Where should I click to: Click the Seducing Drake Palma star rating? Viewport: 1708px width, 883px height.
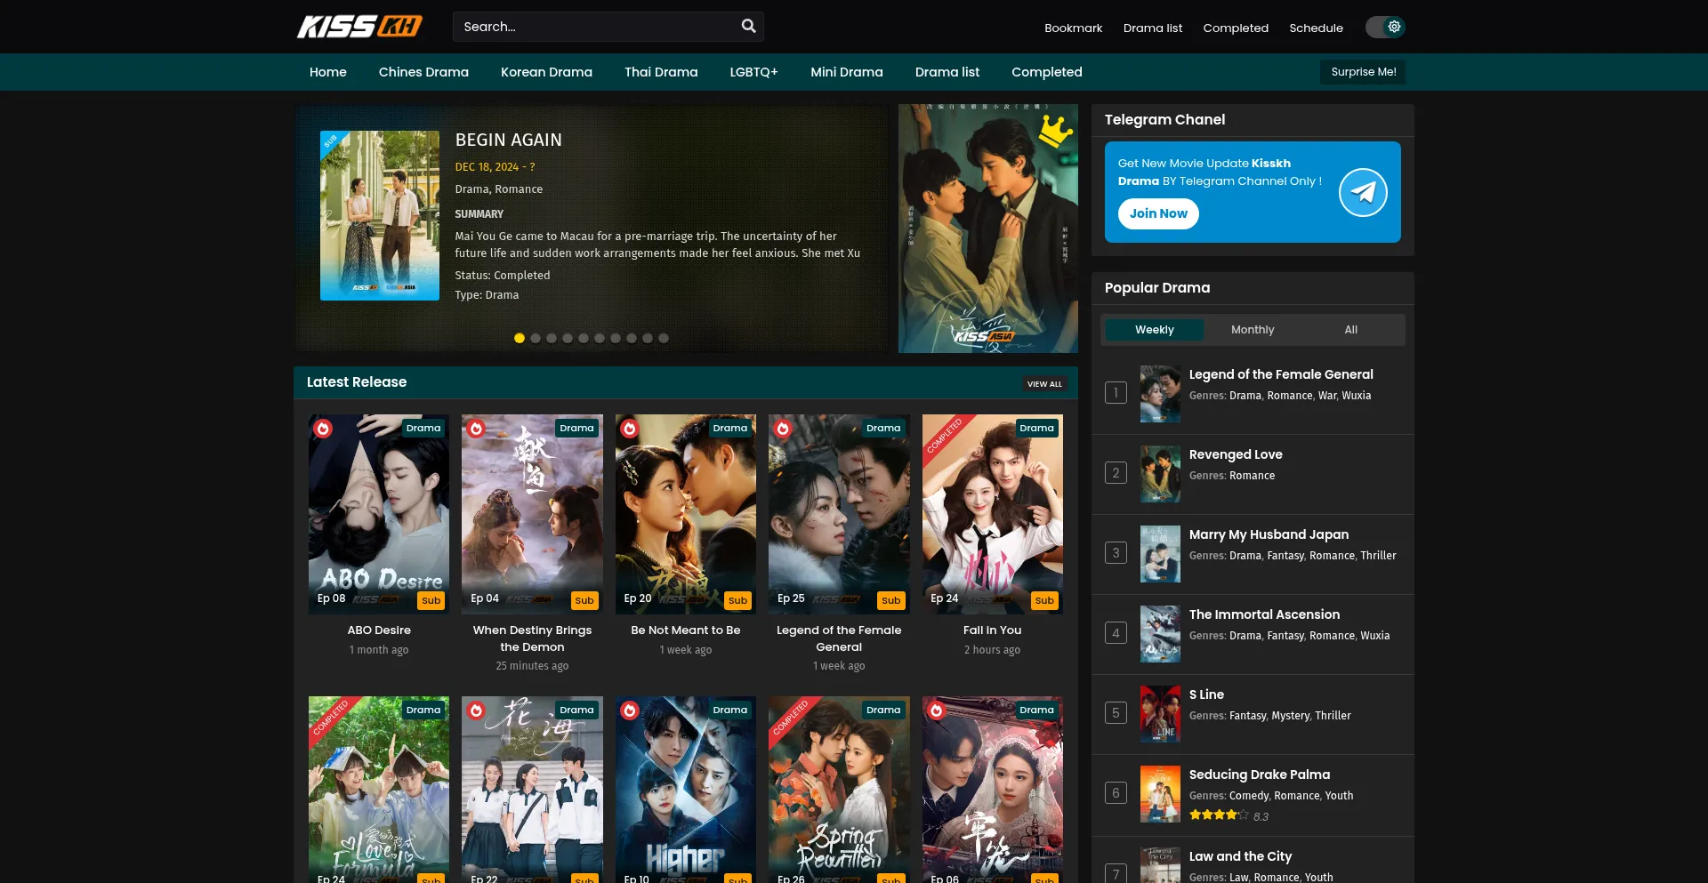1219,815
